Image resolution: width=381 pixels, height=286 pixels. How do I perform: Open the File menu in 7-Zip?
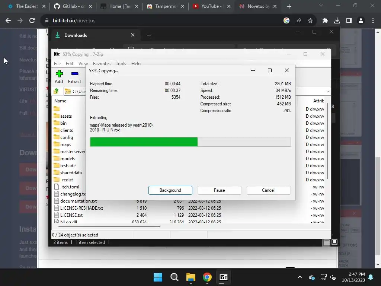coord(57,63)
